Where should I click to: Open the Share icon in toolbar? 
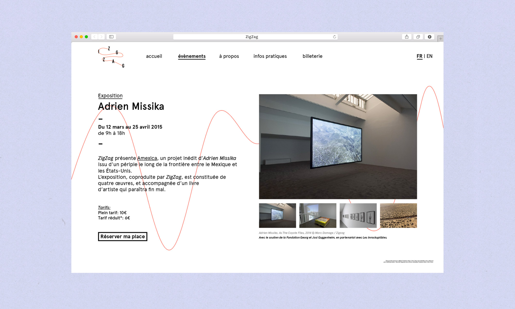click(x=407, y=37)
